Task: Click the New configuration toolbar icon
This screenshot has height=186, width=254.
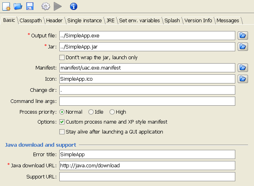Action: point(6,6)
